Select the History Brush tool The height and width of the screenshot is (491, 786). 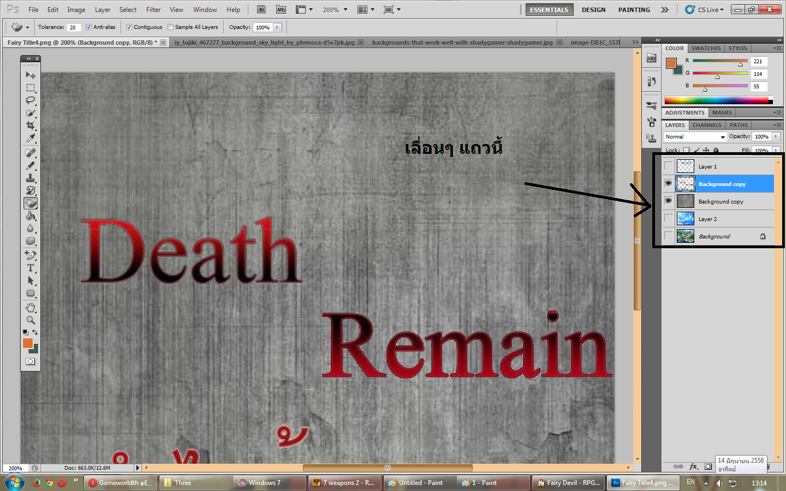click(x=31, y=190)
